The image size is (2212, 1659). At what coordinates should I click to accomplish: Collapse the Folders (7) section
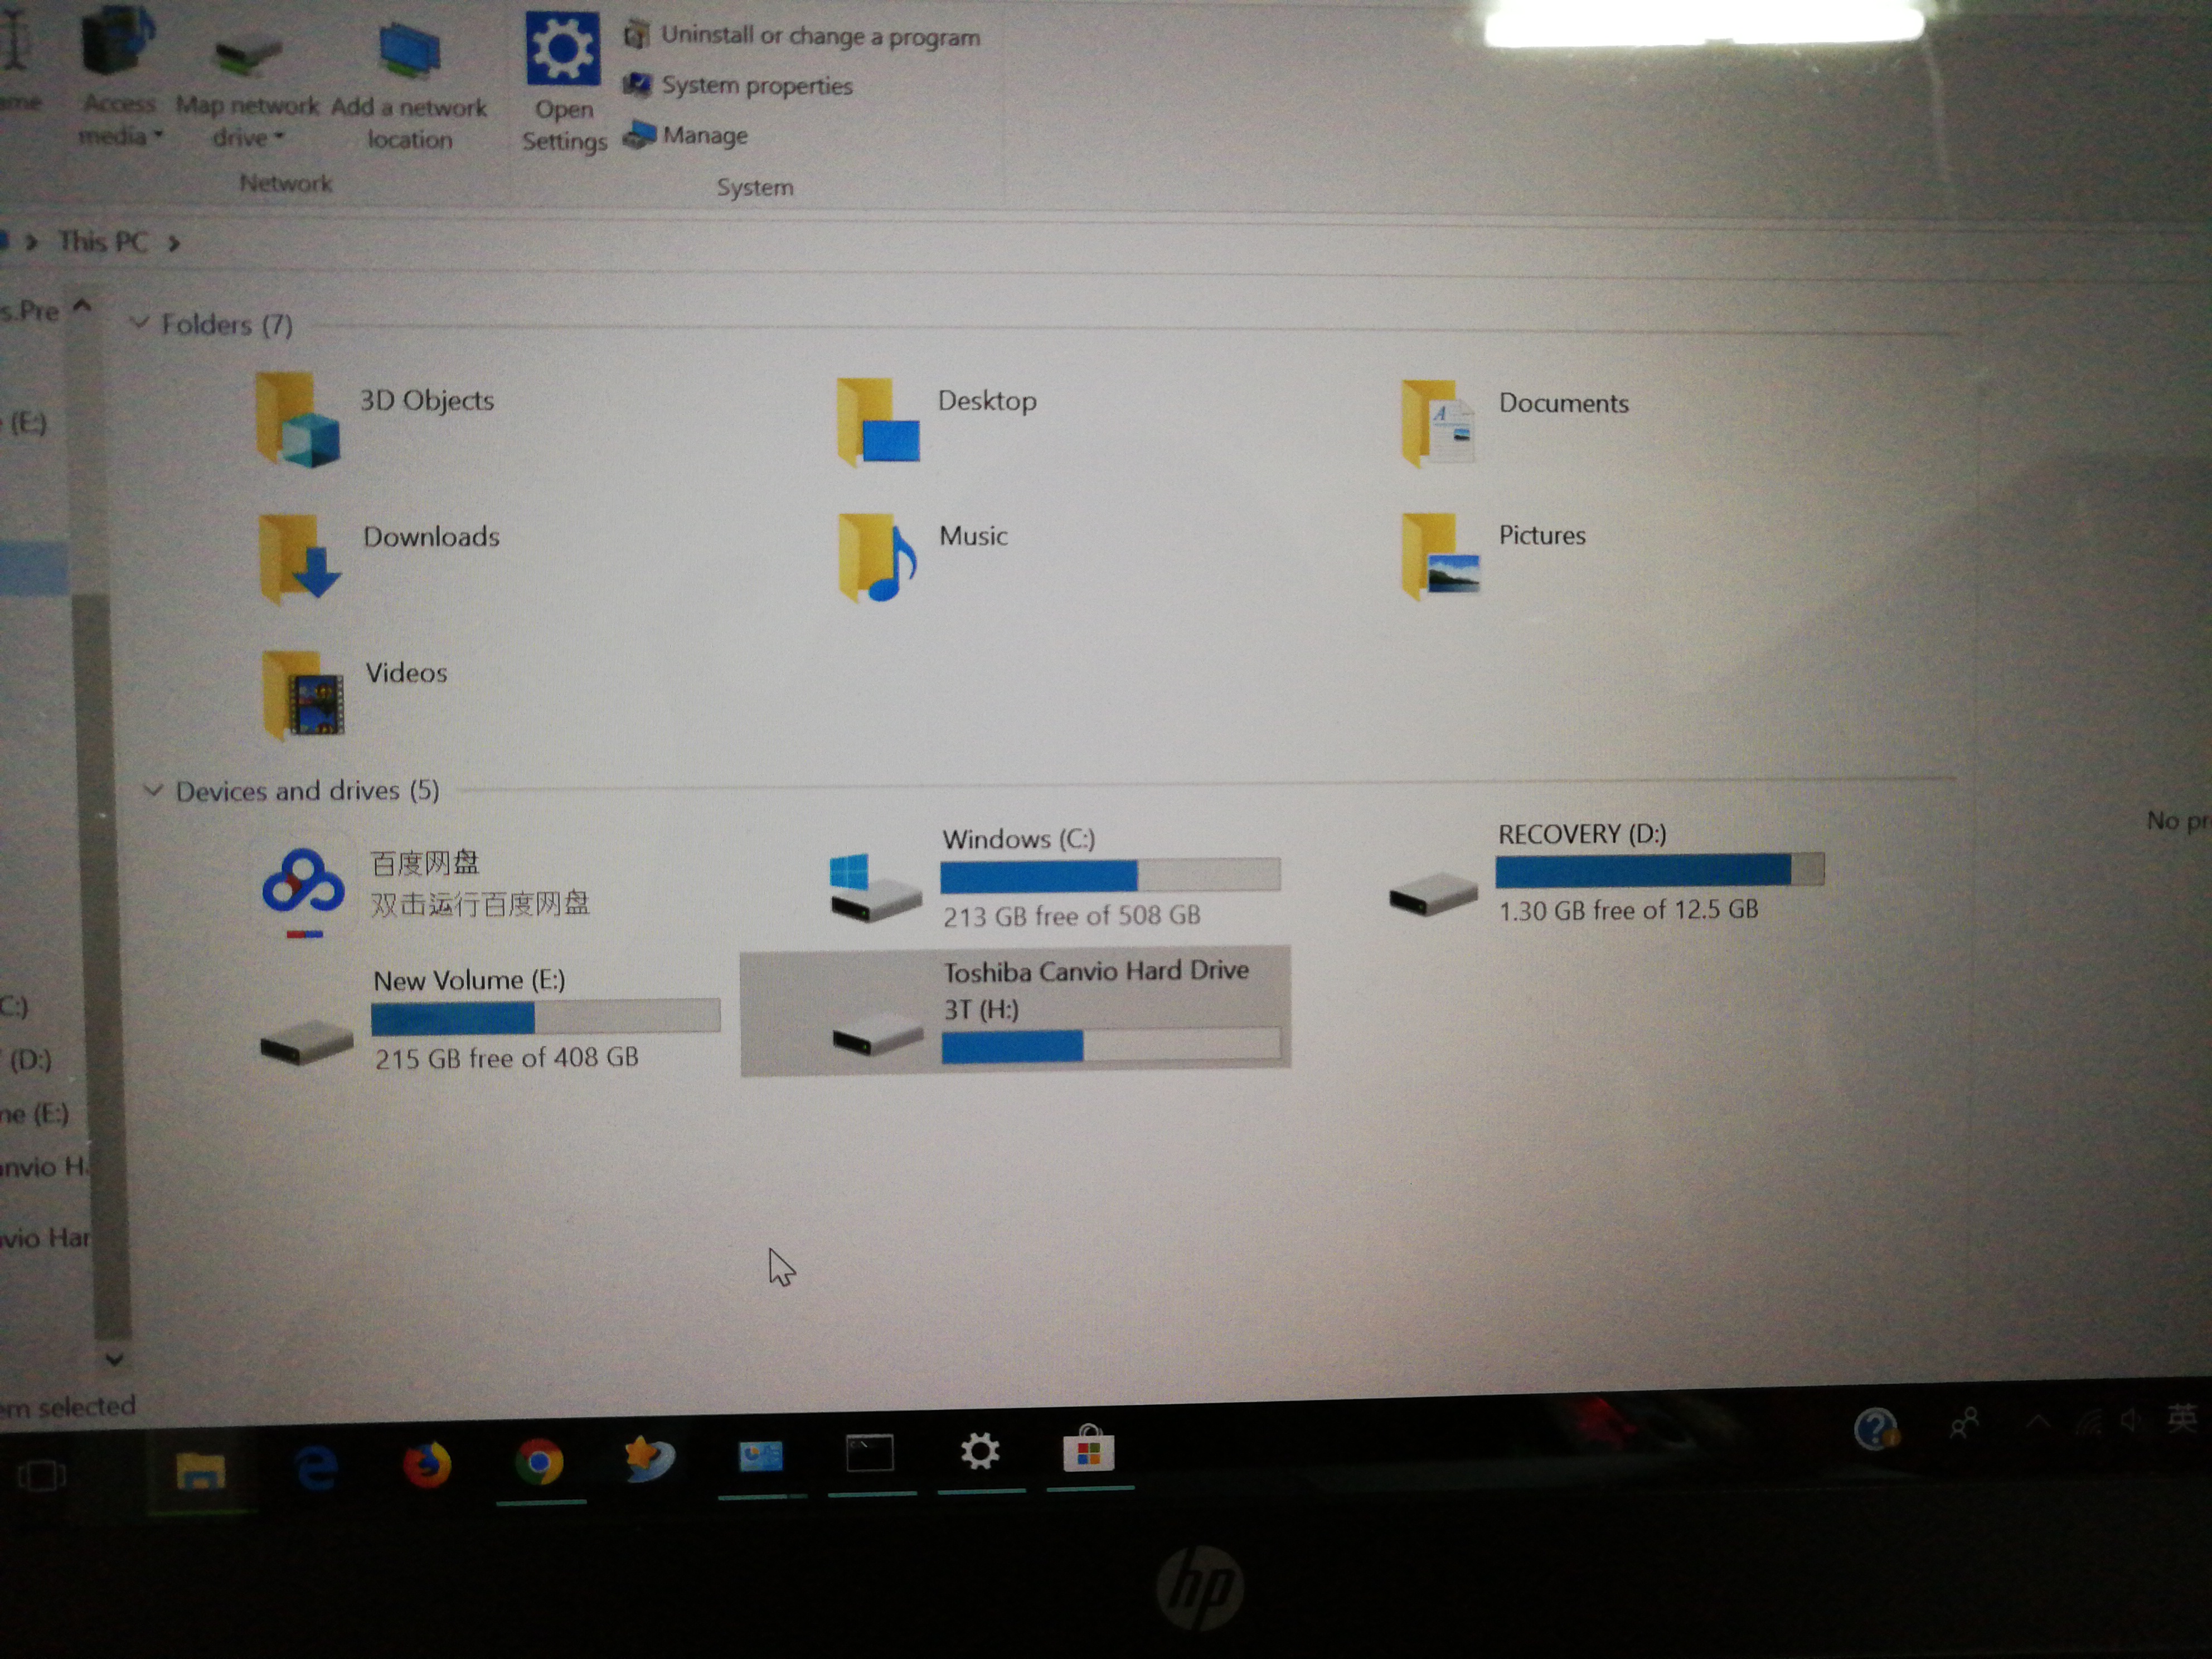(x=140, y=323)
